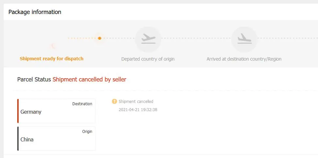Image resolution: width=318 pixels, height=158 pixels.
Task: Open the China origin card
Action: pyautogui.click(x=56, y=139)
